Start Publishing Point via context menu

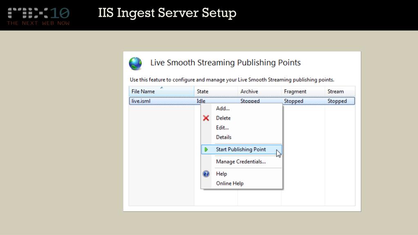[242, 149]
